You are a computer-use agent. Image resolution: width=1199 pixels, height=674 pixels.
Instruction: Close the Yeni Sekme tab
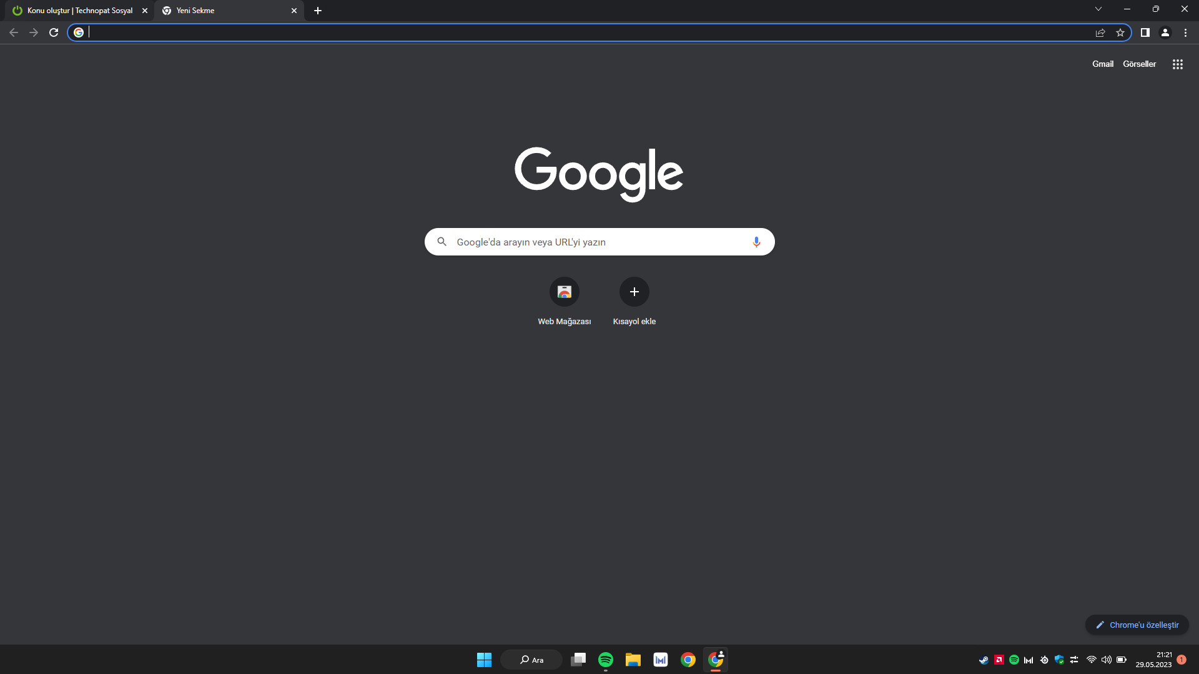click(294, 11)
